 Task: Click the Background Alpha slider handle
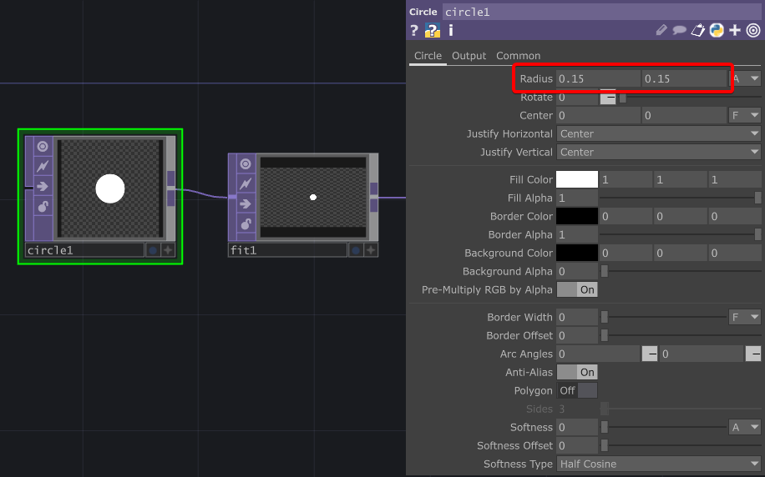click(605, 271)
